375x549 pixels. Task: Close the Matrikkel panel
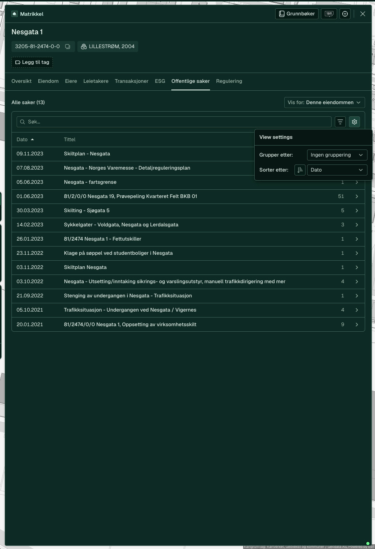(363, 14)
